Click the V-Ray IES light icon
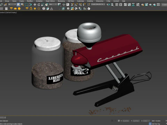167x125 pixels. 31,9
